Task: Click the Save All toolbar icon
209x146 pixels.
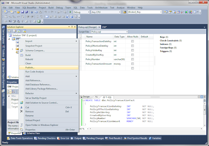Action: 26,12
